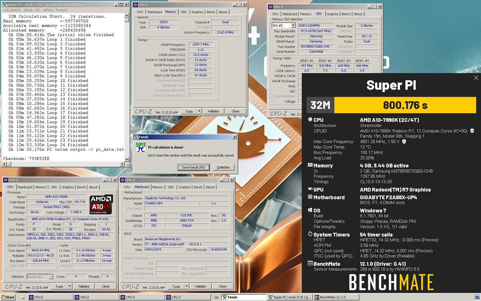Click the "Affinity: Thread 1" label in Super PI

coord(56,10)
